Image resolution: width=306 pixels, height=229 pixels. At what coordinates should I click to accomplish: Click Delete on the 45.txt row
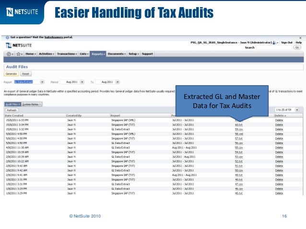point(279,194)
